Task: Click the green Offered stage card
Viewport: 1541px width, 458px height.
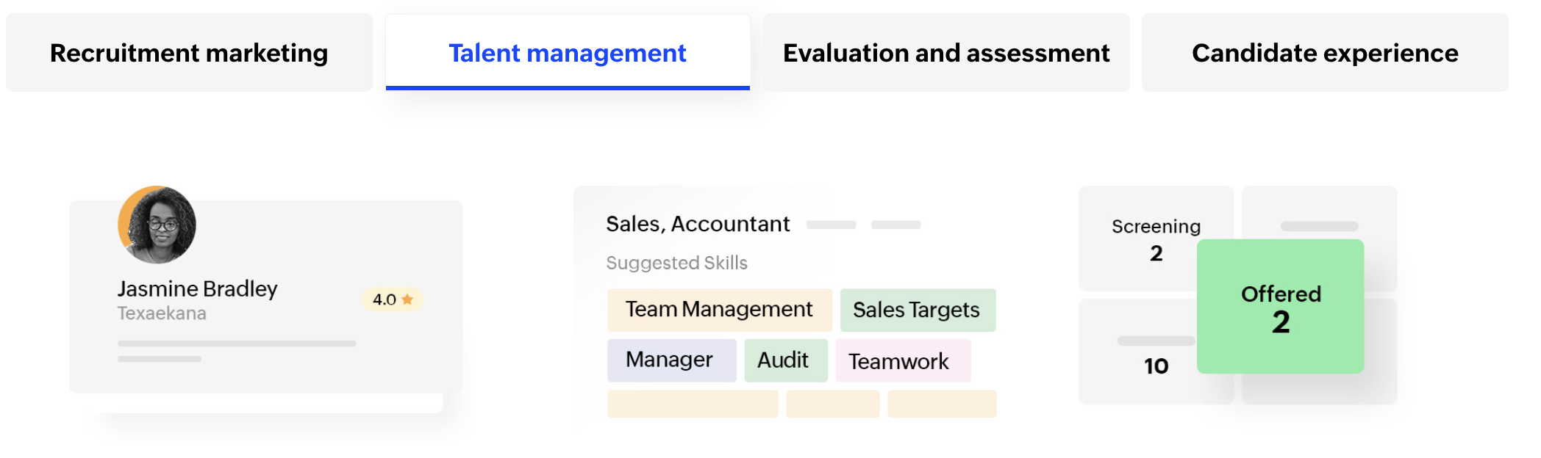Action: coord(1280,307)
